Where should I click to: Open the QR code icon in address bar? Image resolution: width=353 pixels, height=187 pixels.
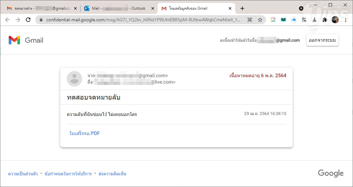pos(250,20)
